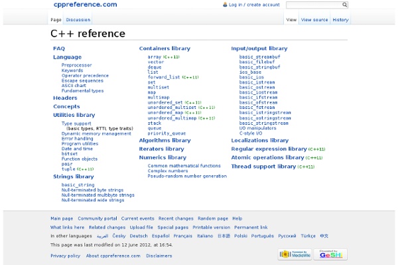The image size is (398, 265).
Task: Open the Escape sequences link
Action: [82, 80]
